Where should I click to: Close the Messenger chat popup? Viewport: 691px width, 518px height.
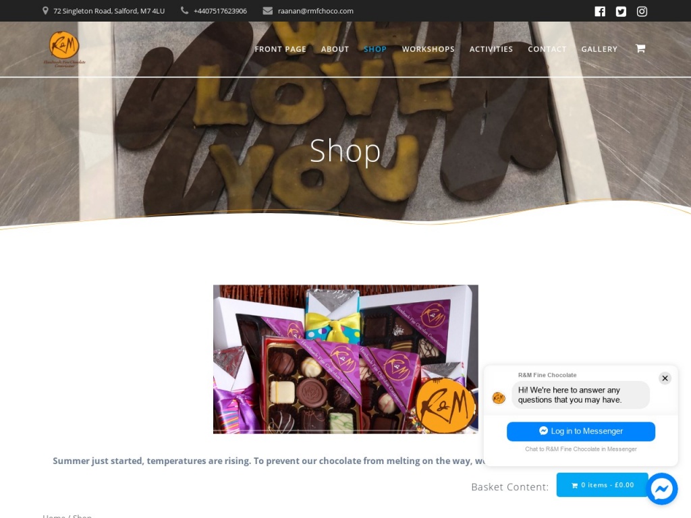(x=665, y=378)
